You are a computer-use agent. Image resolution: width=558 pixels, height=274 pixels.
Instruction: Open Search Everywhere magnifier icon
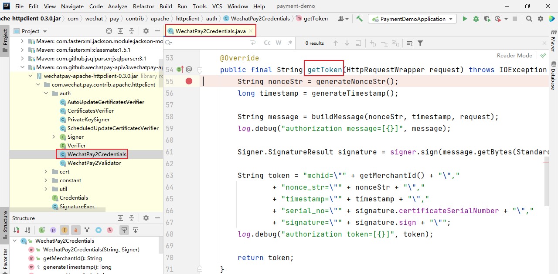pyautogui.click(x=529, y=19)
